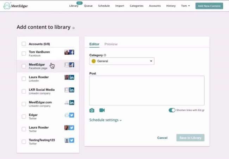Check MeetEdgar.com LinkedIn company
The height and width of the screenshot is (159, 229).
point(24,104)
